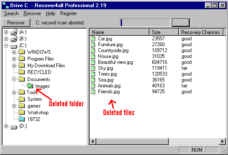Click the Beautiful view.jpg file icon
Viewport: 228px width, 155px height.
click(93, 62)
